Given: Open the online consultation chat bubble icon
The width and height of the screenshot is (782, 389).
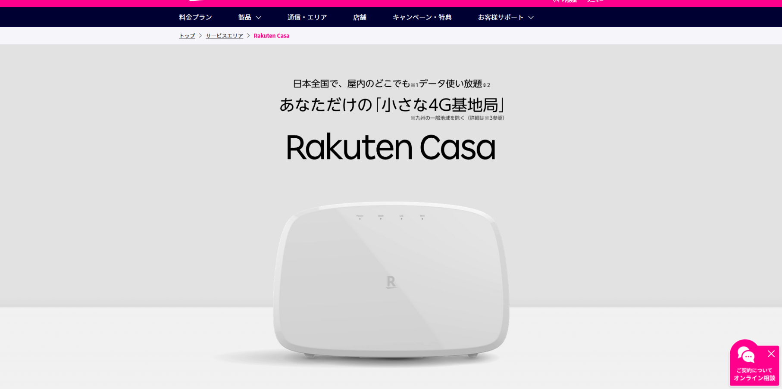Looking at the screenshot, I should click(x=746, y=355).
